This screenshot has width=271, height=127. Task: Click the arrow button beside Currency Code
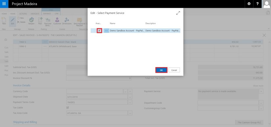tap(130, 91)
